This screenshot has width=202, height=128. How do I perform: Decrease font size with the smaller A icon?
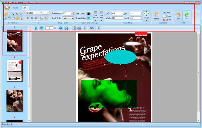pyautogui.click(x=46, y=18)
